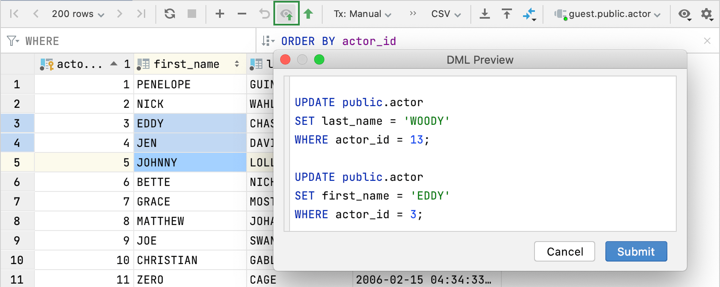Open data editor settings gear

[707, 14]
